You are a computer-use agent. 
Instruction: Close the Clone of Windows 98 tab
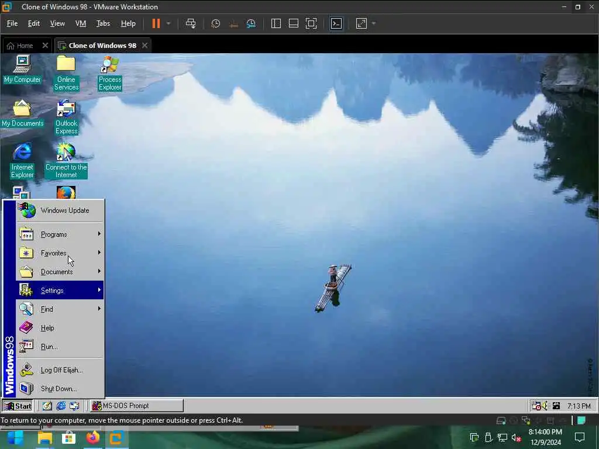click(x=145, y=46)
